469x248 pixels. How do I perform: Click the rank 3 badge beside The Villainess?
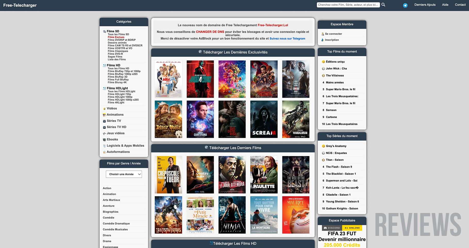click(x=323, y=76)
